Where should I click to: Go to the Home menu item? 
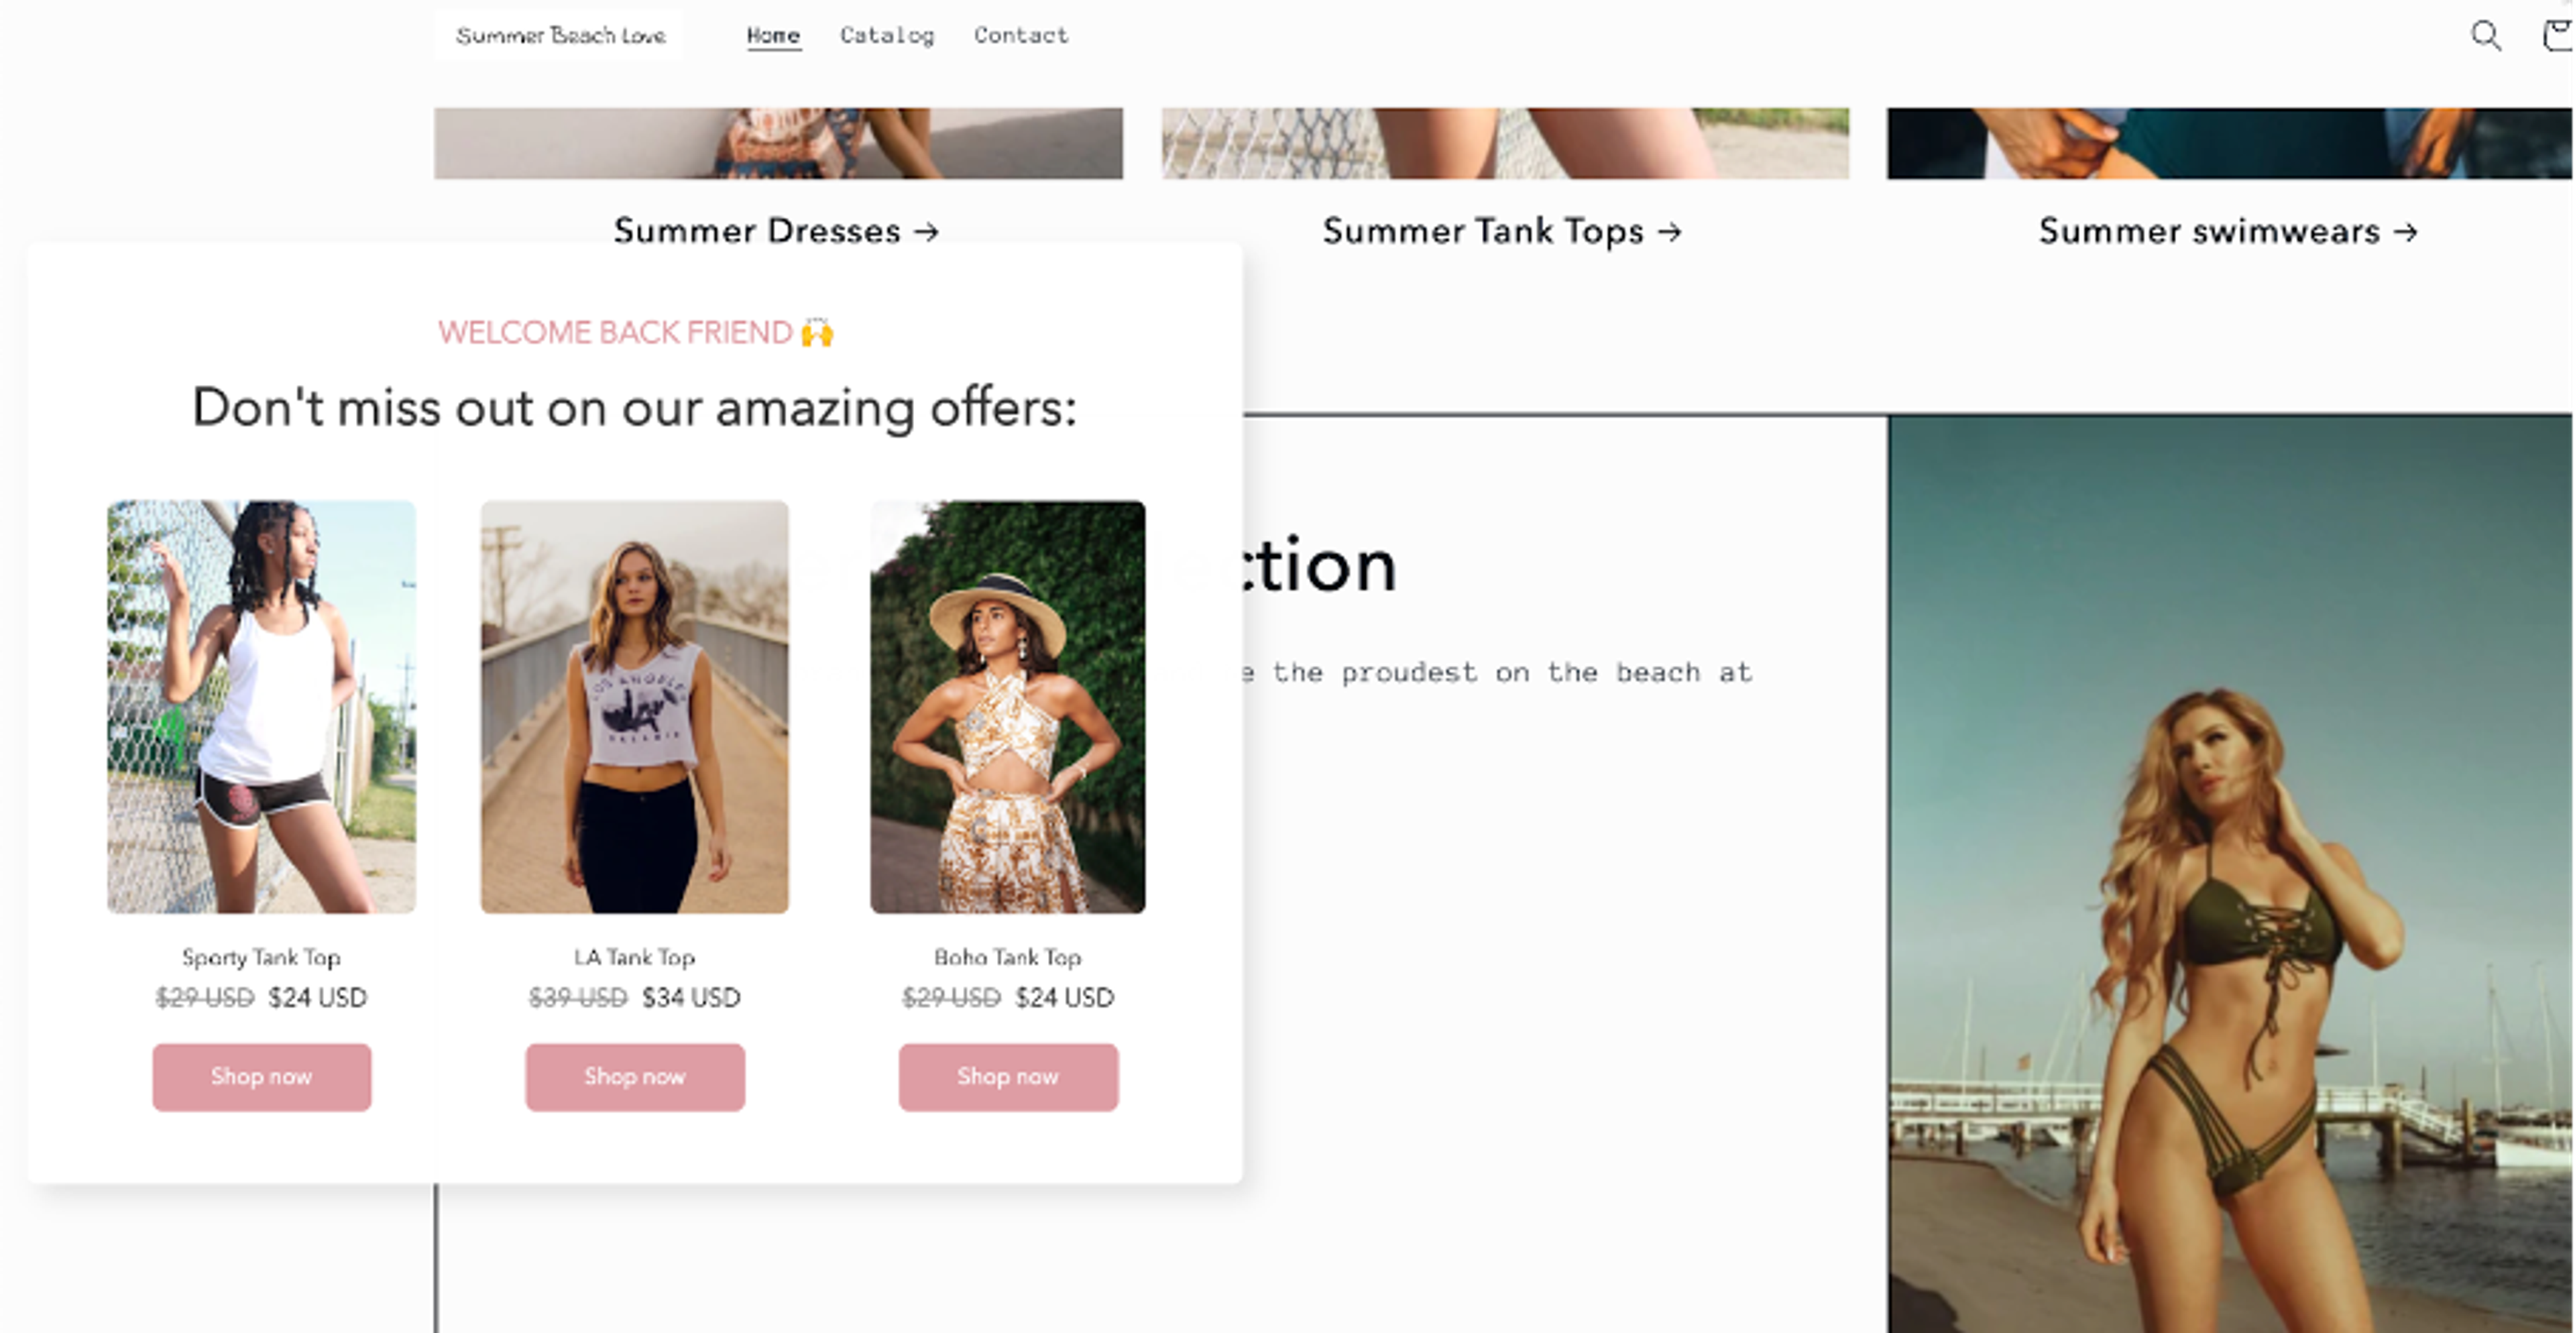click(x=772, y=36)
